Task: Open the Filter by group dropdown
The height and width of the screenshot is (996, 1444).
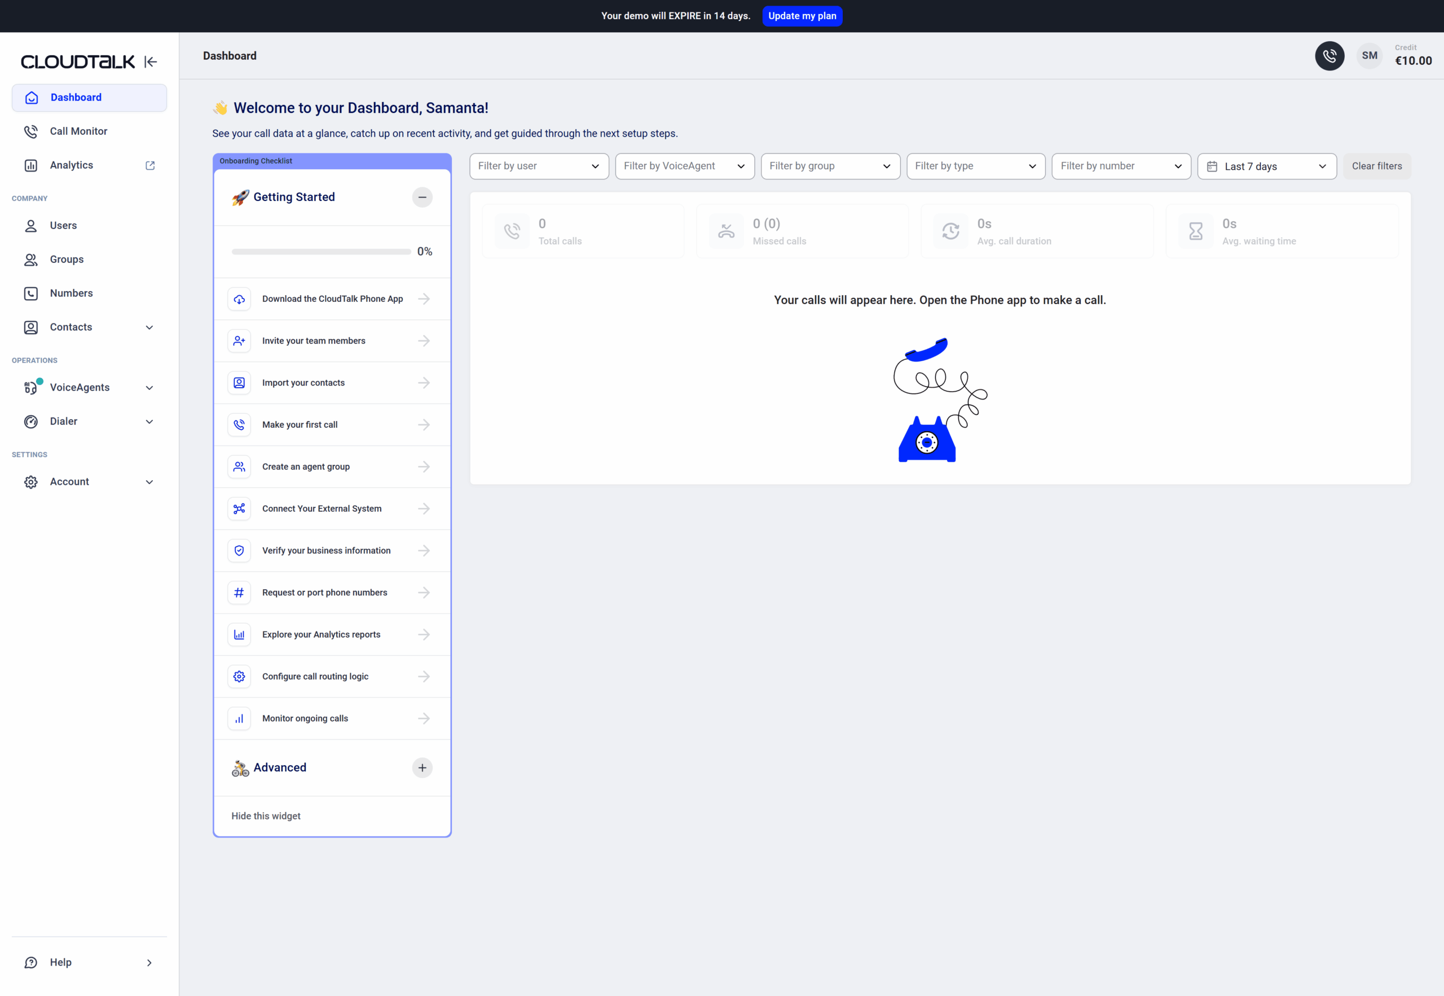Action: point(830,166)
